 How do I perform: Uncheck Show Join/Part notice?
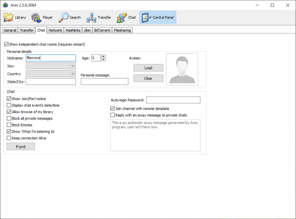pyautogui.click(x=9, y=99)
